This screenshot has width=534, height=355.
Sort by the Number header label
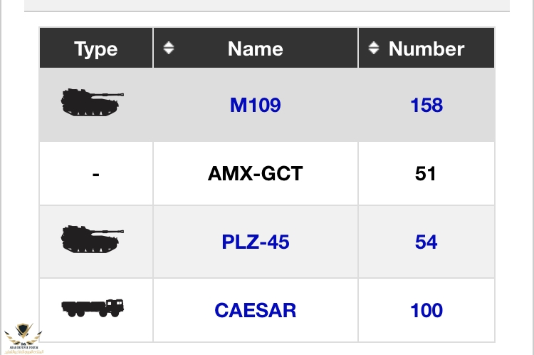[x=426, y=48]
